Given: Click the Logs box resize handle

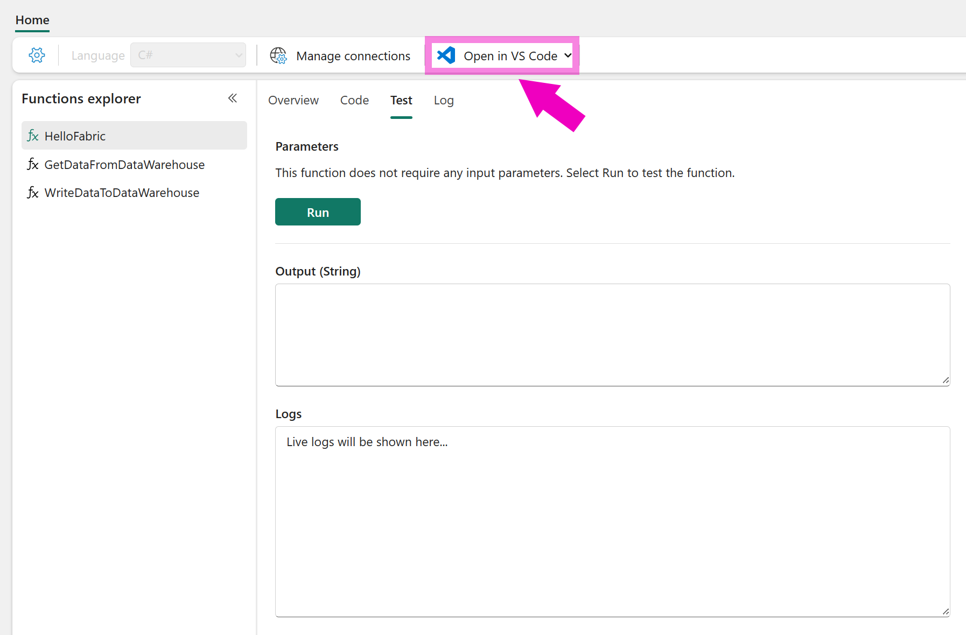Looking at the screenshot, I should [x=946, y=612].
